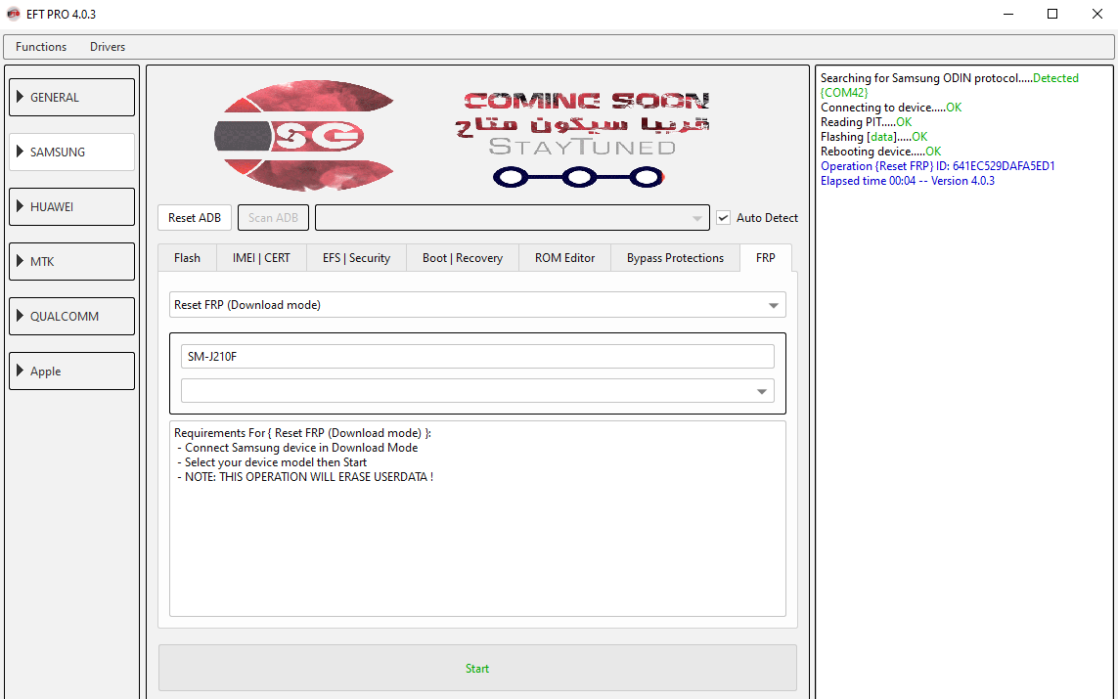Open the empty dropdown below the model field
This screenshot has height=699, width=1118.
(477, 391)
